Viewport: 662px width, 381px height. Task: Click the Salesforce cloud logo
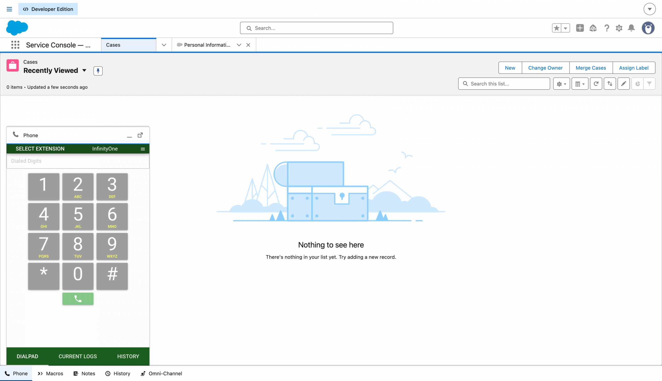[x=17, y=28]
